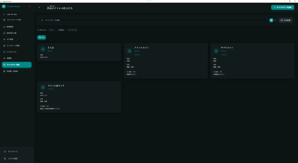Open タグ管理 hash menu item
298x163 pixels.
17,39
